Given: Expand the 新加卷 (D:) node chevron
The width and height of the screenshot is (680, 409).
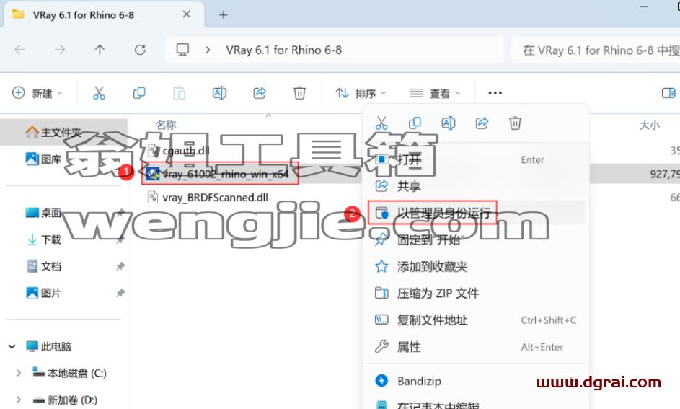Looking at the screenshot, I should 19,400.
